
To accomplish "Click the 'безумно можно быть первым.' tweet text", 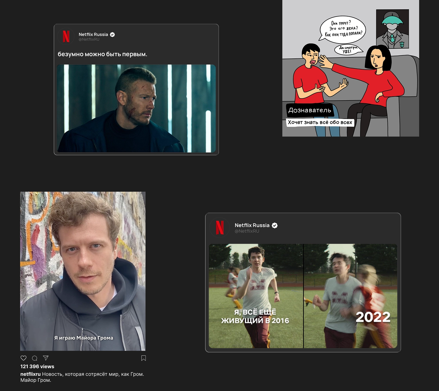I will tap(102, 54).
